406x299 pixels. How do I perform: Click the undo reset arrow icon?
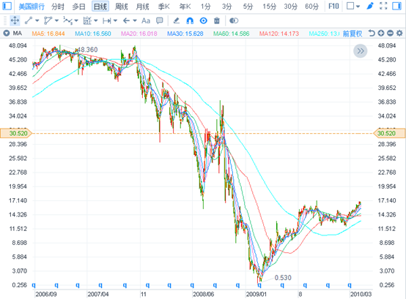372,33
